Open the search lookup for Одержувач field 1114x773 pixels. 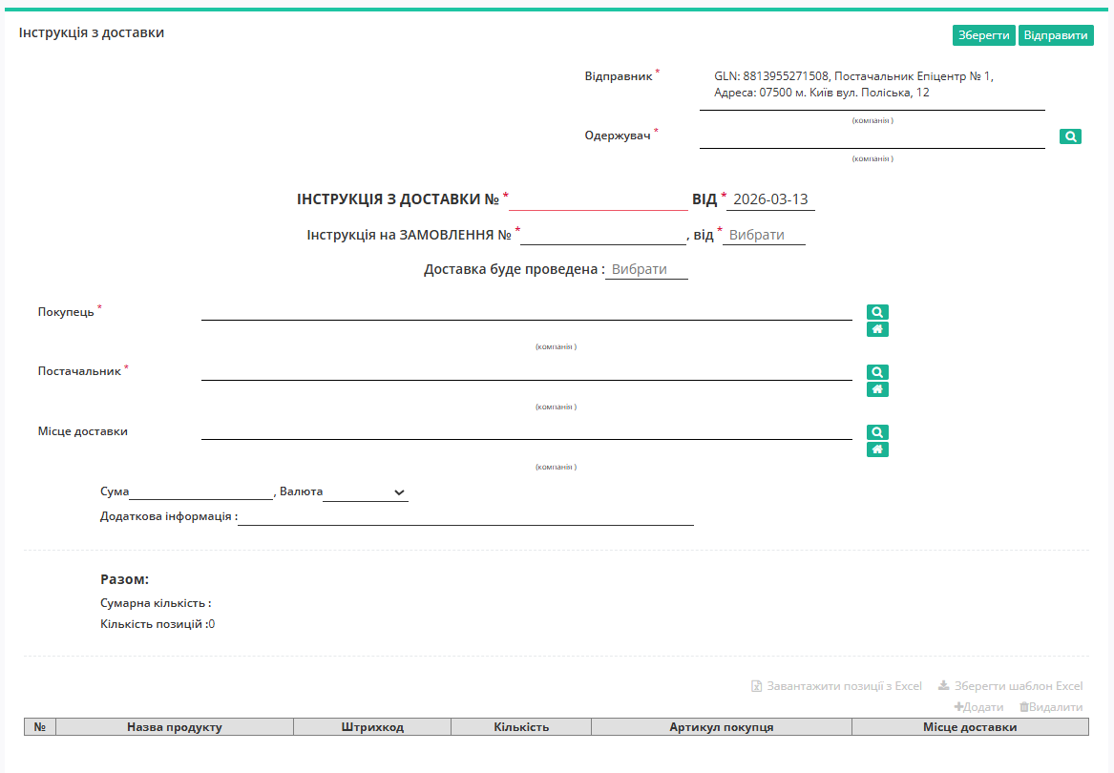click(1069, 136)
